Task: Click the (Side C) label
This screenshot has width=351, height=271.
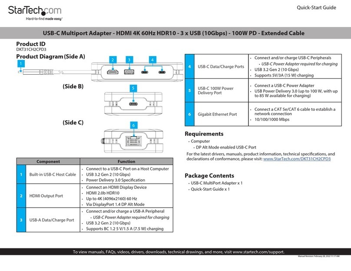Action: click(x=73, y=122)
